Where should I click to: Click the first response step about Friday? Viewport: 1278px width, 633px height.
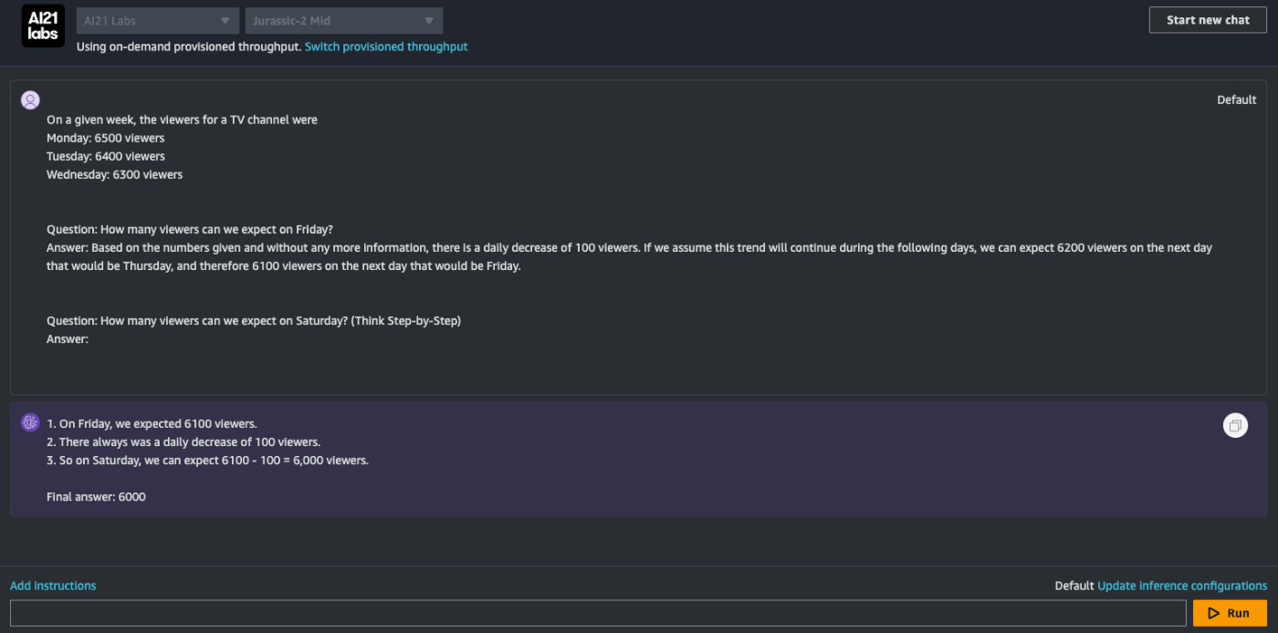(x=152, y=424)
